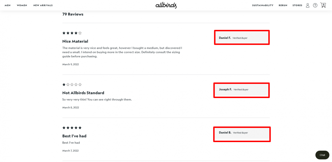Open the shopping cart icon

[323, 5]
